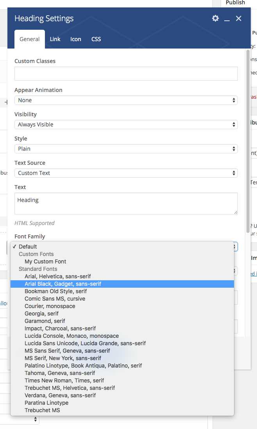Screen dimensions: 257x429
Task: Choose Arial Black, Gadget, sans-serif font
Action: (x=63, y=284)
